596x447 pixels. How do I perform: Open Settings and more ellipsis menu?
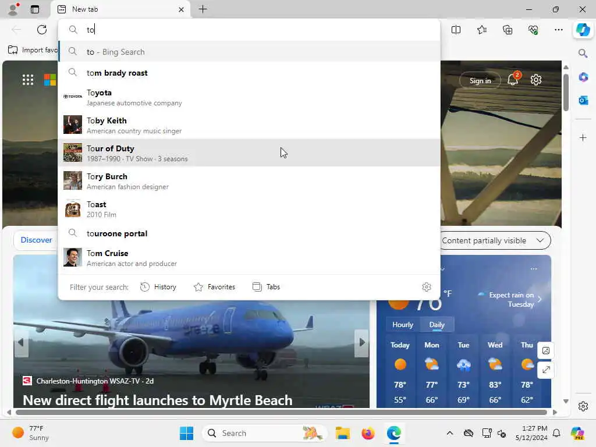(x=558, y=30)
